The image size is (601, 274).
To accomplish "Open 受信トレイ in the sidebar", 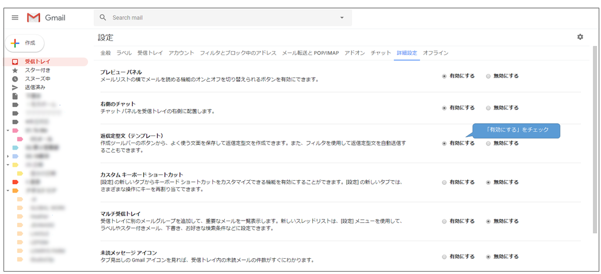I will [x=38, y=62].
